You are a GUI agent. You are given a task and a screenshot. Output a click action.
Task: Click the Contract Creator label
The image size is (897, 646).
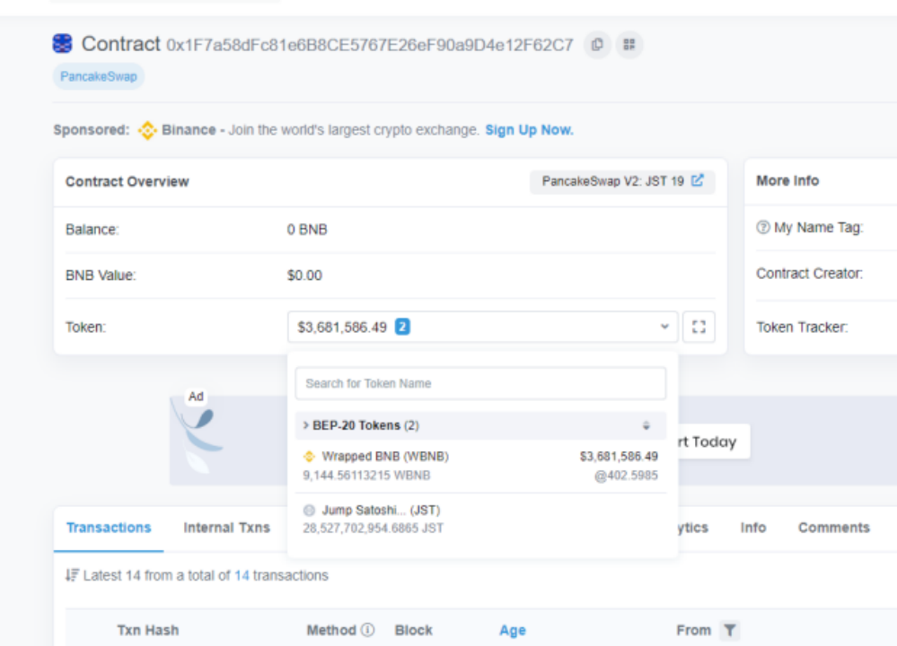point(810,274)
